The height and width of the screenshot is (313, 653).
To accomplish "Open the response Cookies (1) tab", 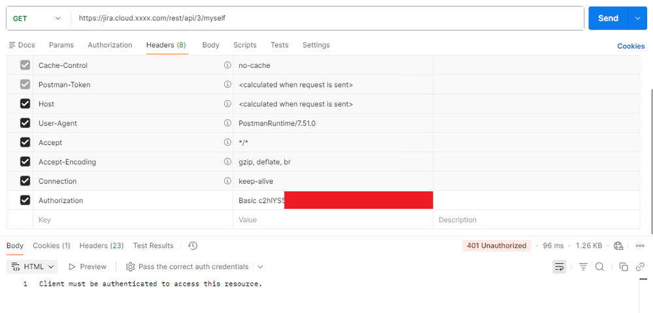I will point(52,246).
